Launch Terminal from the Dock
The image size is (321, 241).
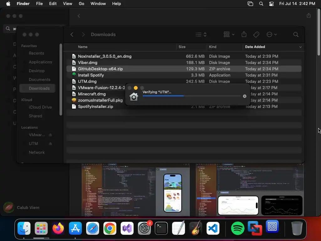pyautogui.click(x=161, y=228)
